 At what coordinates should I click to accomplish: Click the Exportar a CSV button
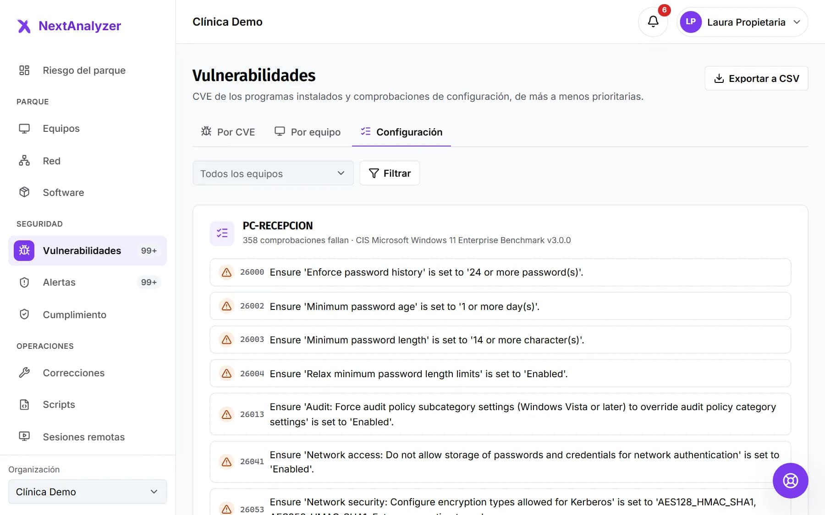[x=756, y=78]
